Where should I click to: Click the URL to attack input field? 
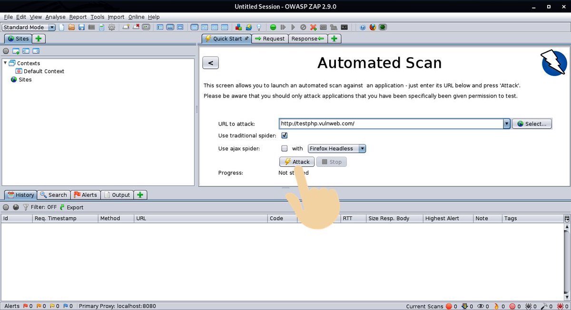coord(391,124)
